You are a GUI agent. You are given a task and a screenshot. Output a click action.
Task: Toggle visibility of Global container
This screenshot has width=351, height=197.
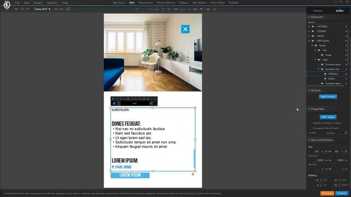(316, 45)
